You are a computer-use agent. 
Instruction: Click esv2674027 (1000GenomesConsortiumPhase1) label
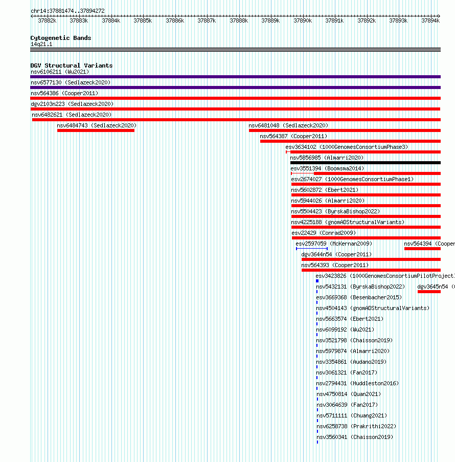pyautogui.click(x=353, y=179)
